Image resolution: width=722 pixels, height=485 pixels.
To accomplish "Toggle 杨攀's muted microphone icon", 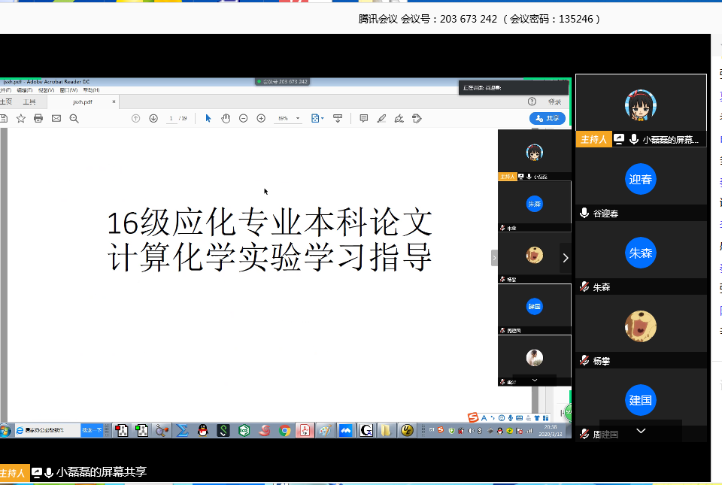I will tap(584, 361).
